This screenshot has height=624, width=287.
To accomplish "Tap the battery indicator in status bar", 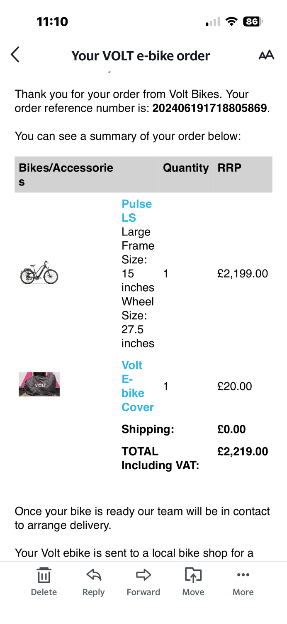I will click(253, 22).
